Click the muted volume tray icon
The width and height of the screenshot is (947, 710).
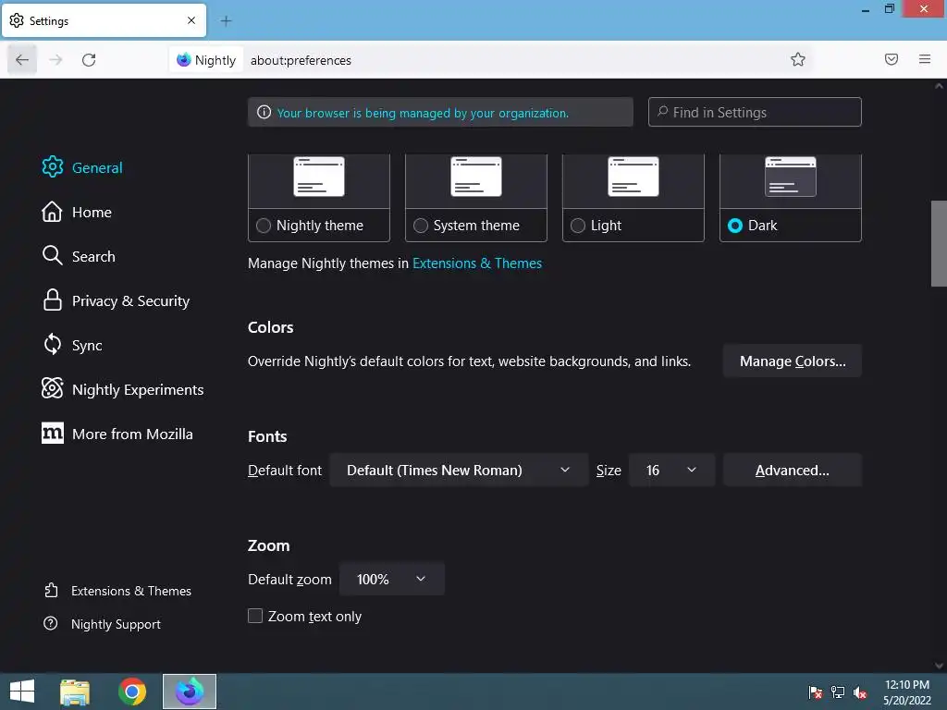click(x=859, y=692)
